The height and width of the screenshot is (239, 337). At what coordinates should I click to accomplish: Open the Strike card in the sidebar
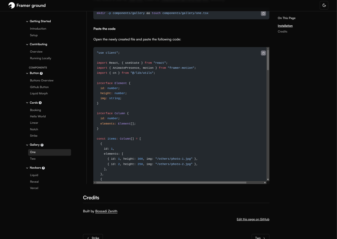coord(34,136)
